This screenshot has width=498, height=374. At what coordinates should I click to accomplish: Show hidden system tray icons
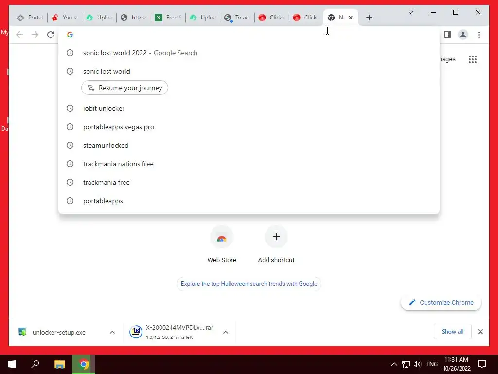(x=394, y=364)
